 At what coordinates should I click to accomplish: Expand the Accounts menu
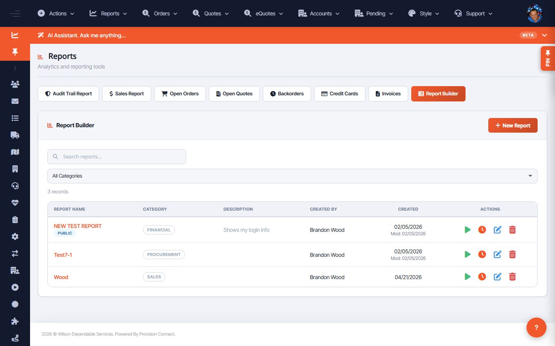click(x=319, y=13)
